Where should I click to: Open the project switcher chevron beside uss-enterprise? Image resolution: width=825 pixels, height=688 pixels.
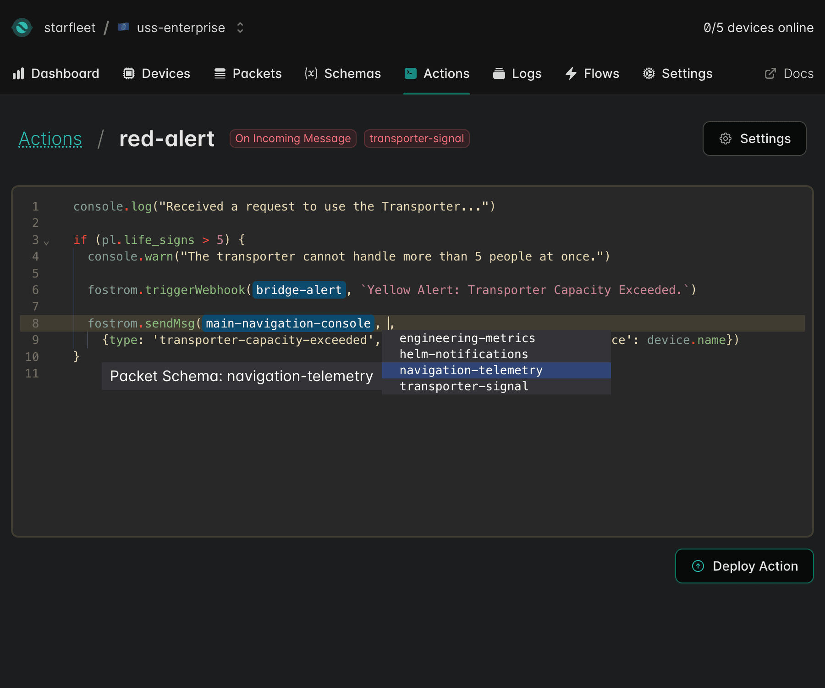(x=240, y=28)
